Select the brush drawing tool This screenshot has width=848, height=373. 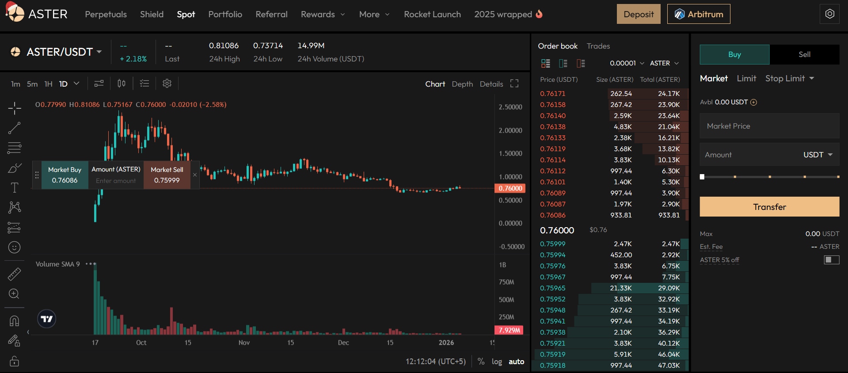click(15, 168)
